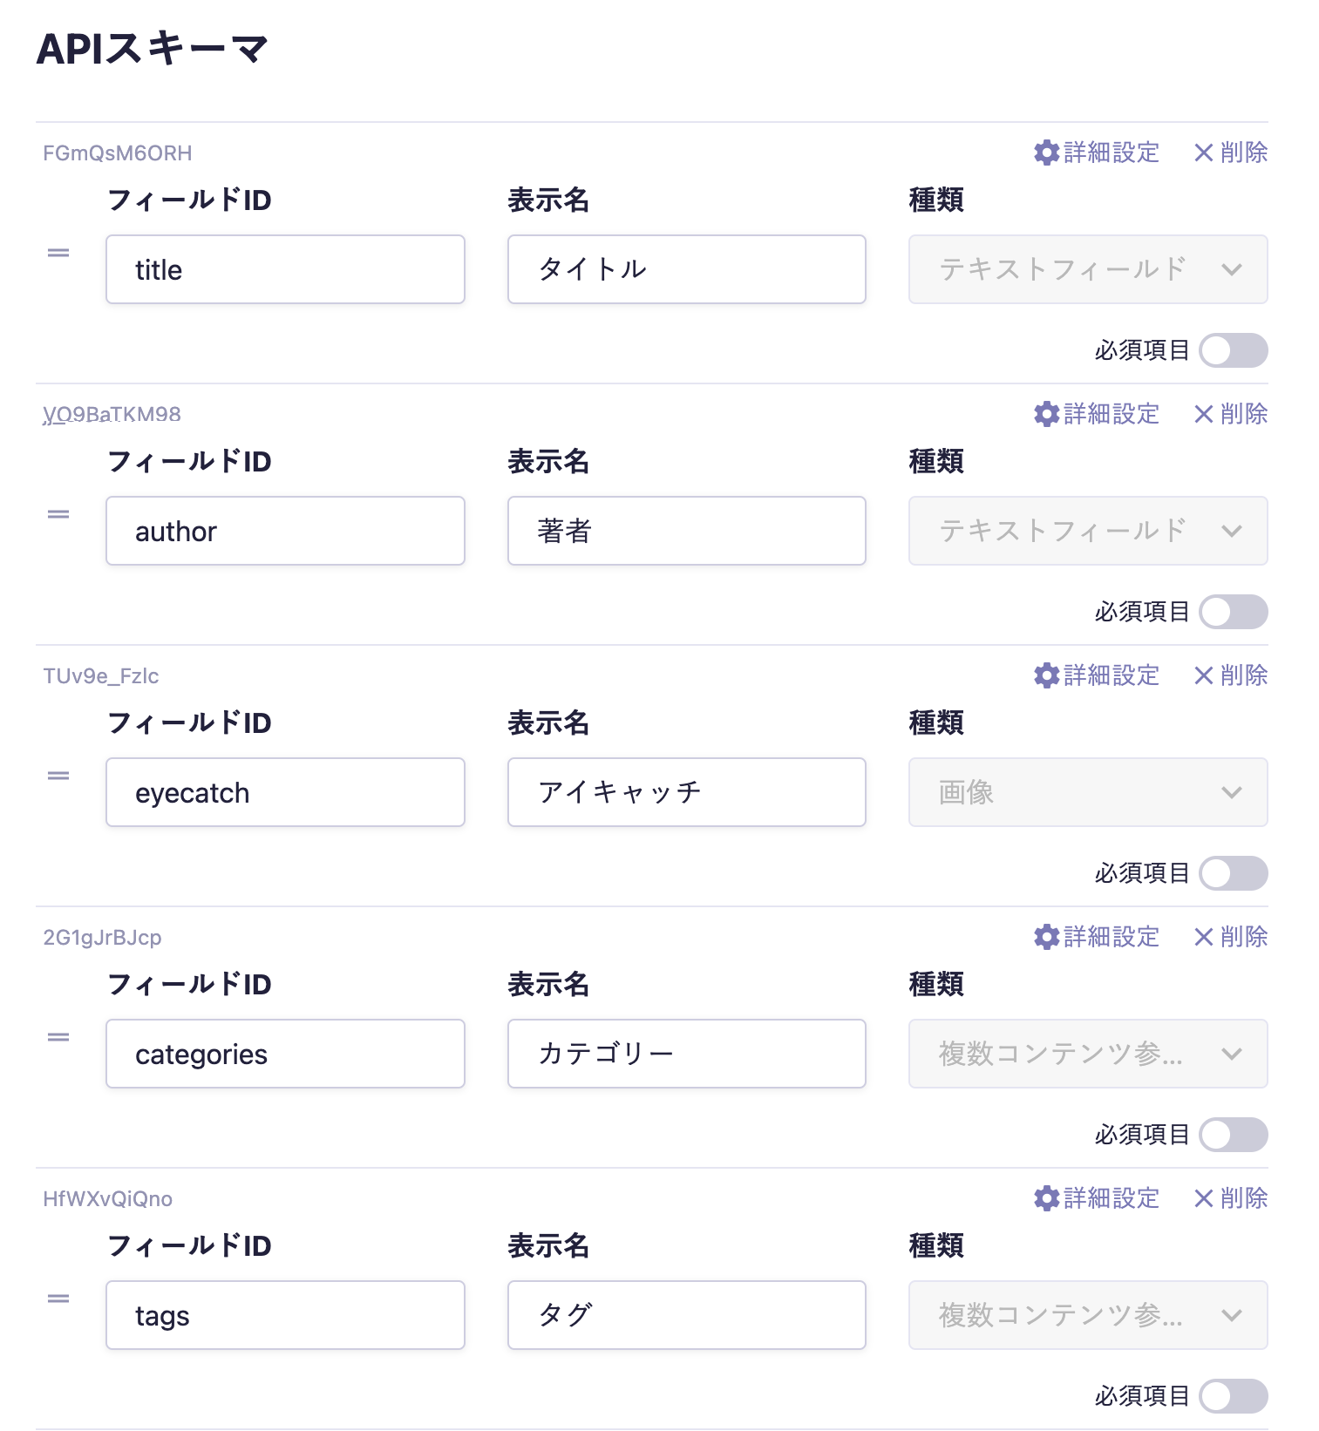1319x1431 pixels.
Task: Click the drag handle beside tags field
Action: (x=58, y=1299)
